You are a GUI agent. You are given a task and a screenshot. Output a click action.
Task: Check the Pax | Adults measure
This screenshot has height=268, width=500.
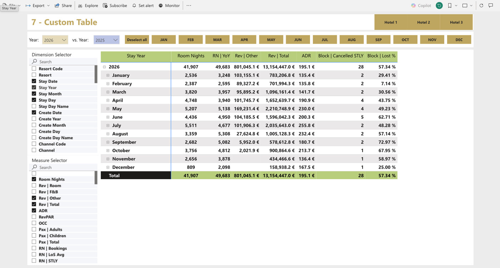(34, 229)
